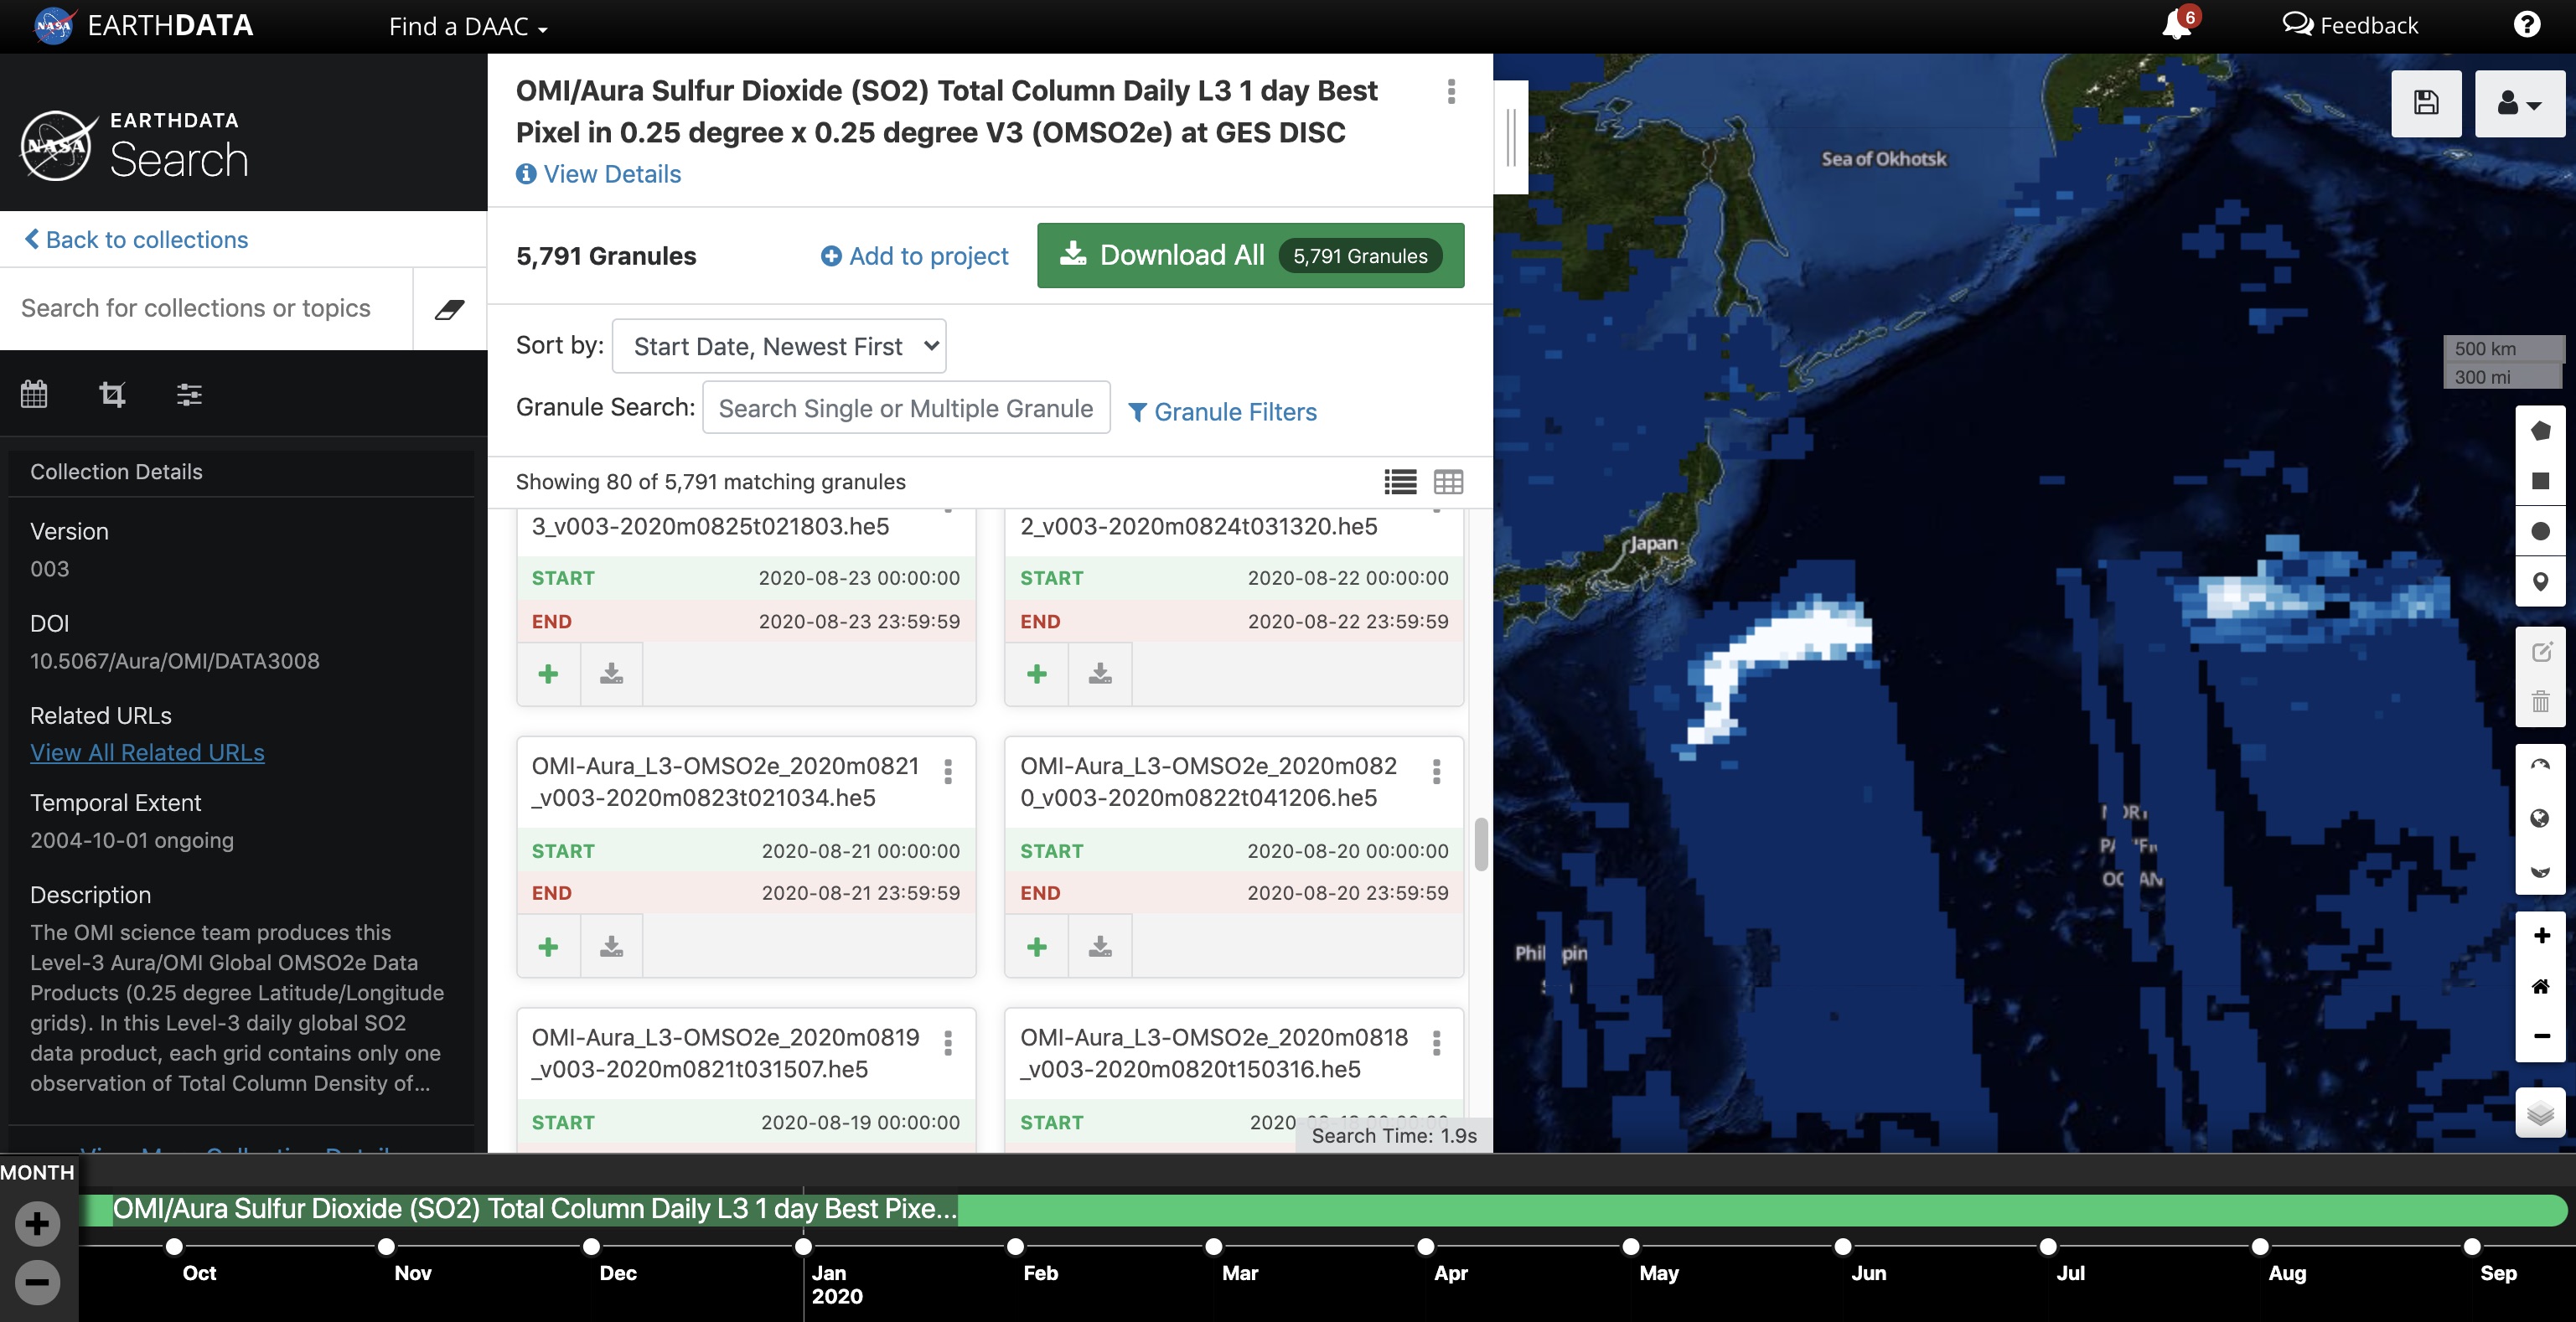Select the circle drawing tool
Image resolution: width=2576 pixels, height=1322 pixels.
point(2540,531)
